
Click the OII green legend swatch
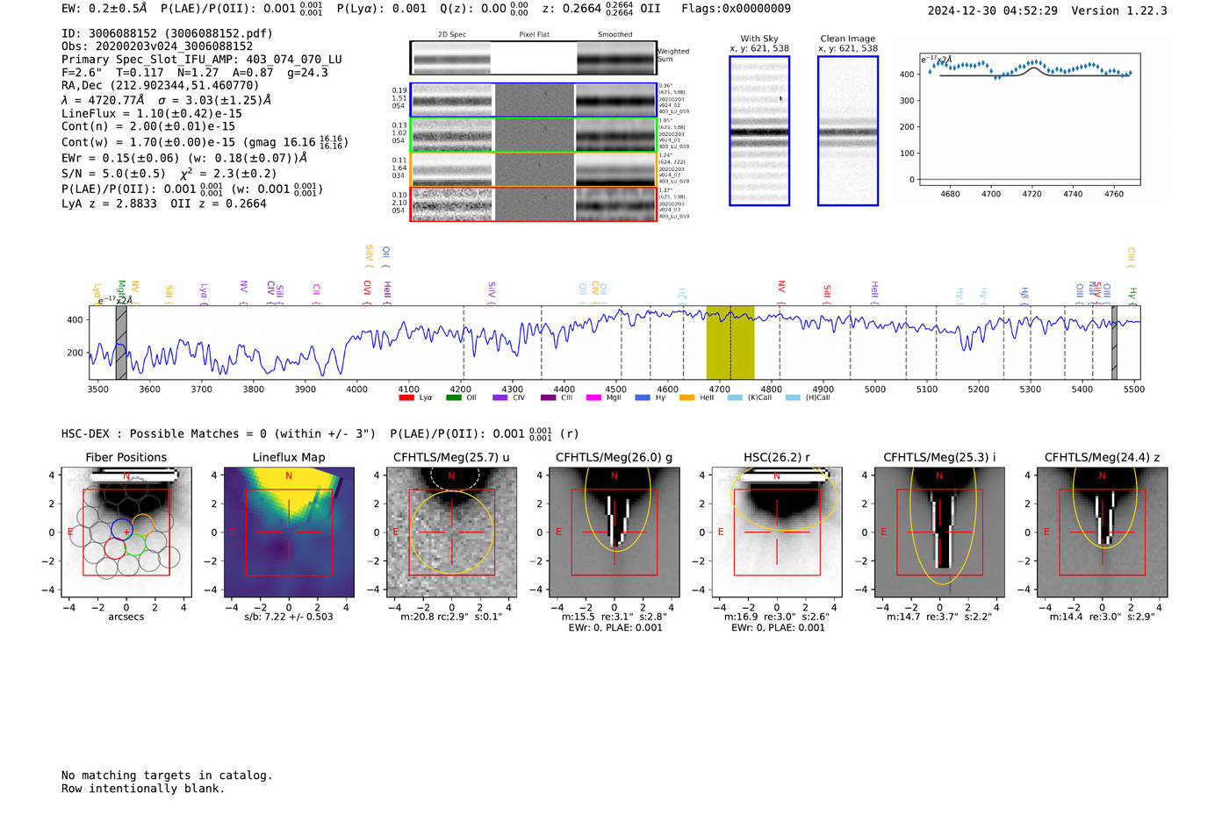click(453, 398)
